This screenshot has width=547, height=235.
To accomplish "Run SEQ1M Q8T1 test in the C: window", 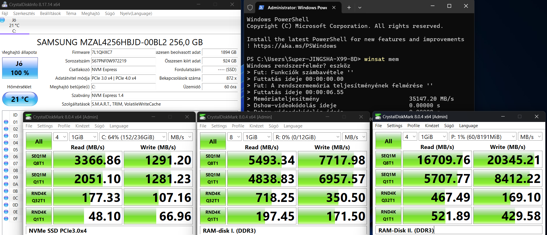I will (39, 160).
